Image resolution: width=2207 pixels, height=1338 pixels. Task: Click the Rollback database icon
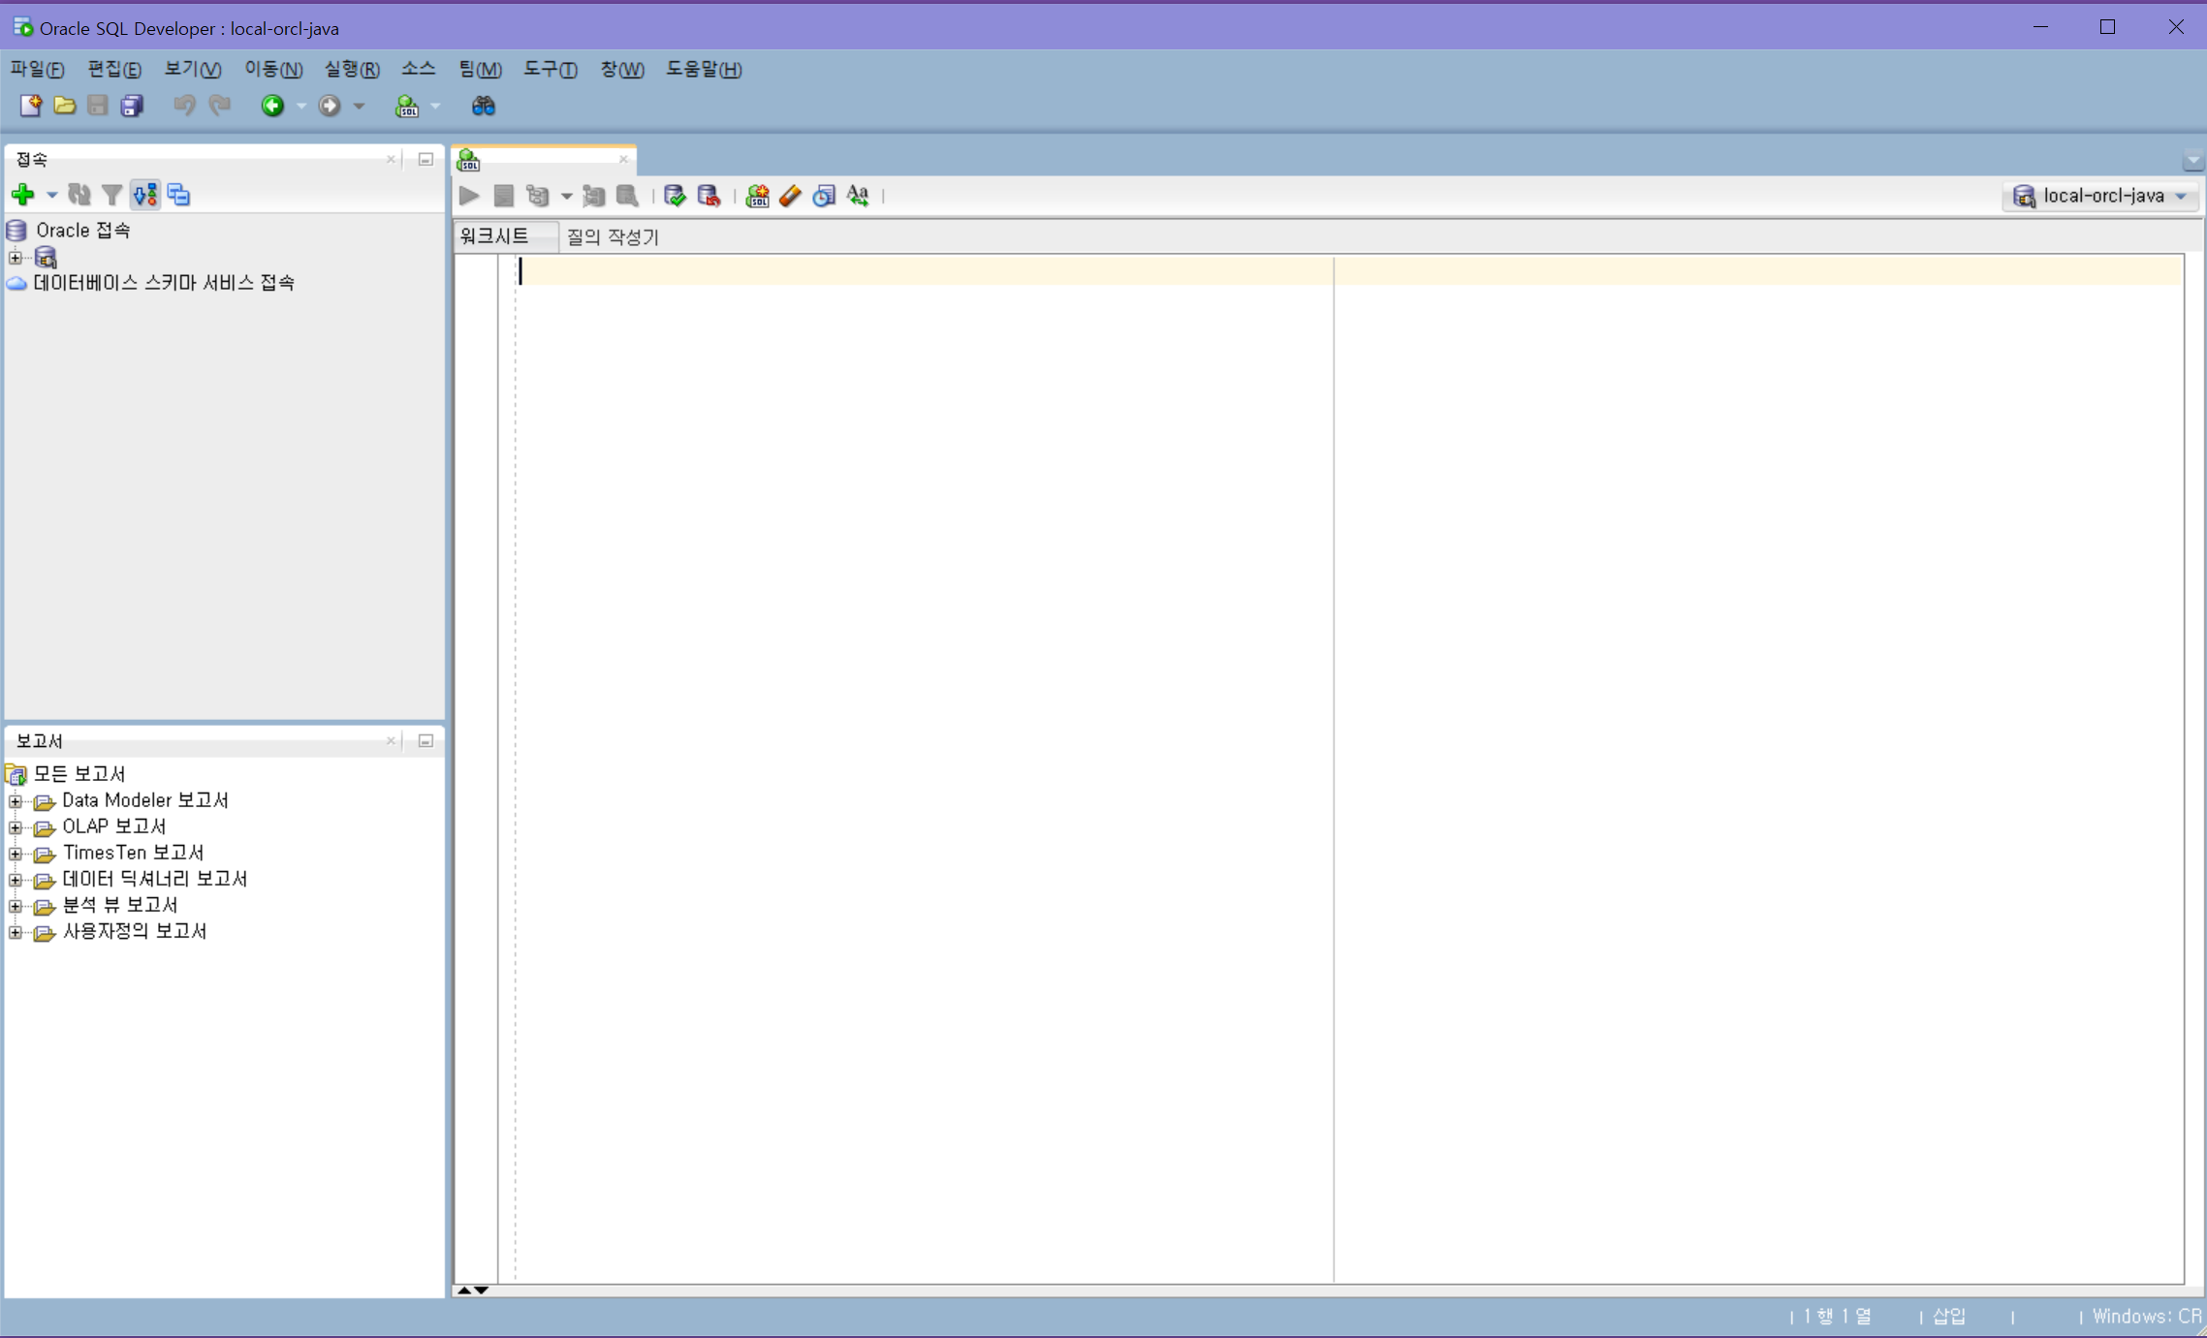(x=709, y=196)
